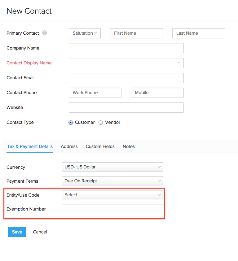The image size is (238, 261).
Task: Click the Exemption Number field
Action: (112, 209)
